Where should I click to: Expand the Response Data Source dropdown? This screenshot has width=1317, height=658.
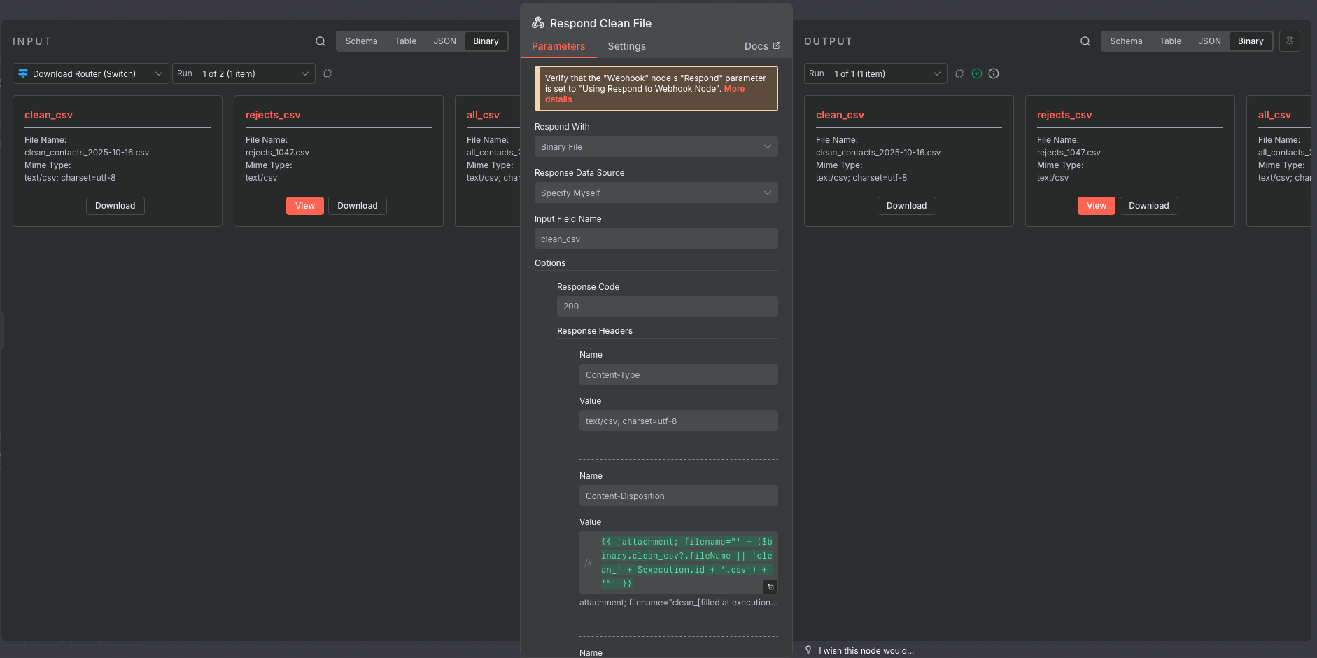tap(656, 193)
